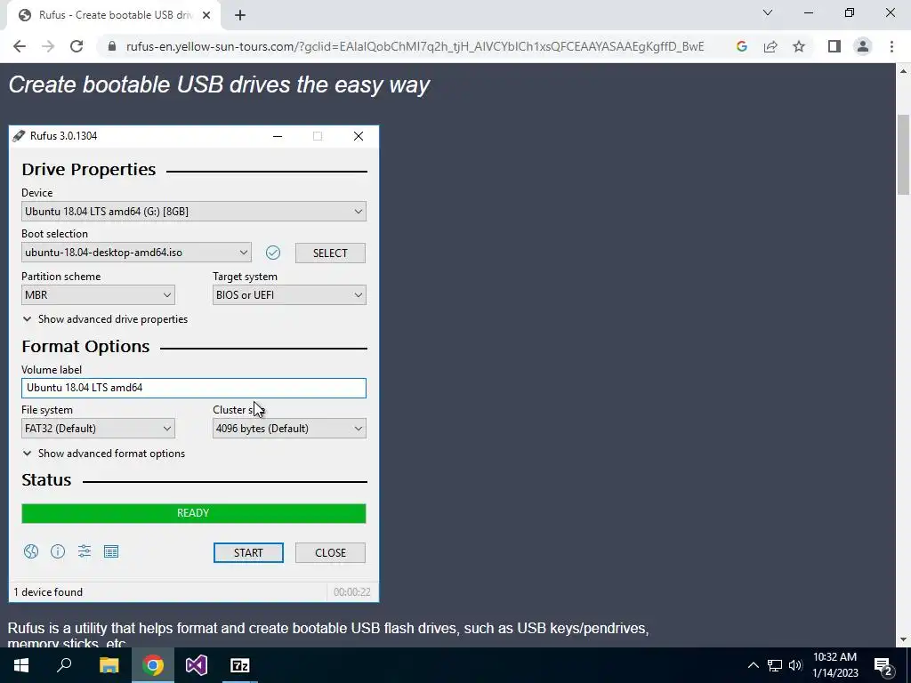Click the 'Drive Properties' heading
The height and width of the screenshot is (683, 911).
[x=89, y=170]
